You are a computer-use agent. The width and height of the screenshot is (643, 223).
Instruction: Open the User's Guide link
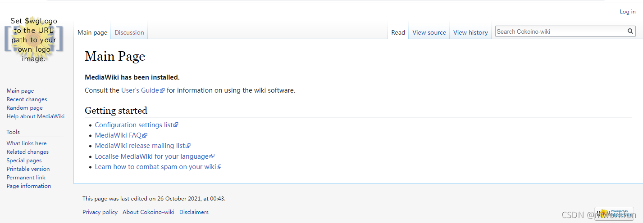[x=143, y=90]
